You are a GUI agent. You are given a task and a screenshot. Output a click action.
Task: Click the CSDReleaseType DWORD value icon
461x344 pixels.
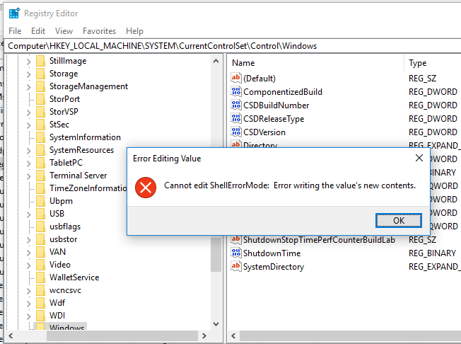pos(235,118)
